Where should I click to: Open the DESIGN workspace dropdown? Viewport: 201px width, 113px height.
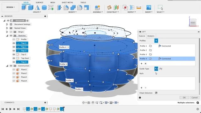click(x=10, y=7)
